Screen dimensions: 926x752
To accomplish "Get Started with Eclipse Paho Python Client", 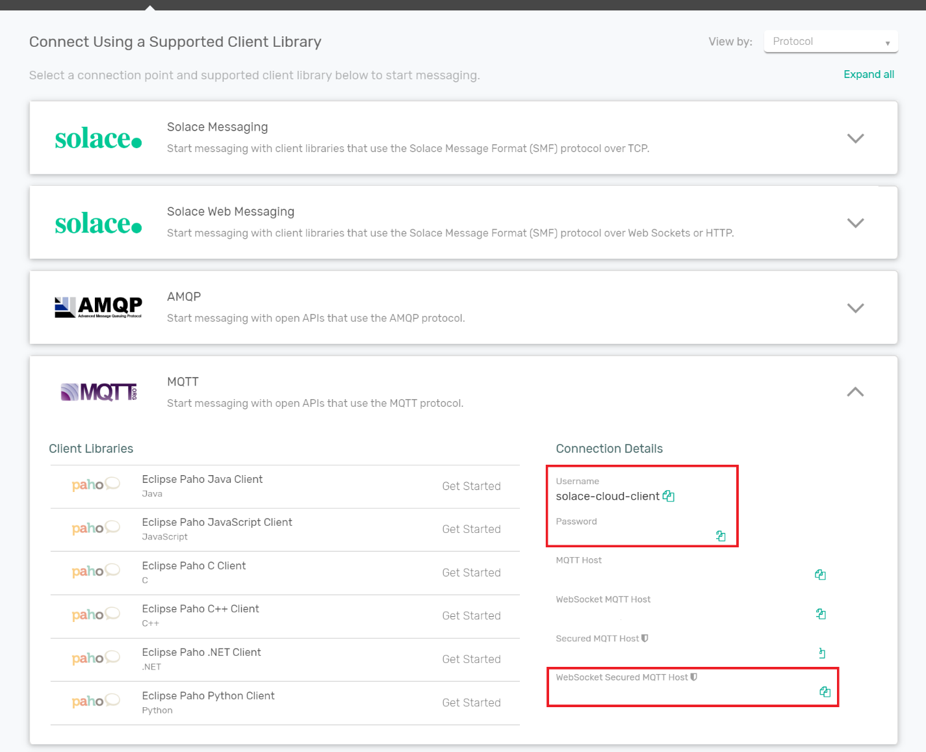I will point(471,703).
